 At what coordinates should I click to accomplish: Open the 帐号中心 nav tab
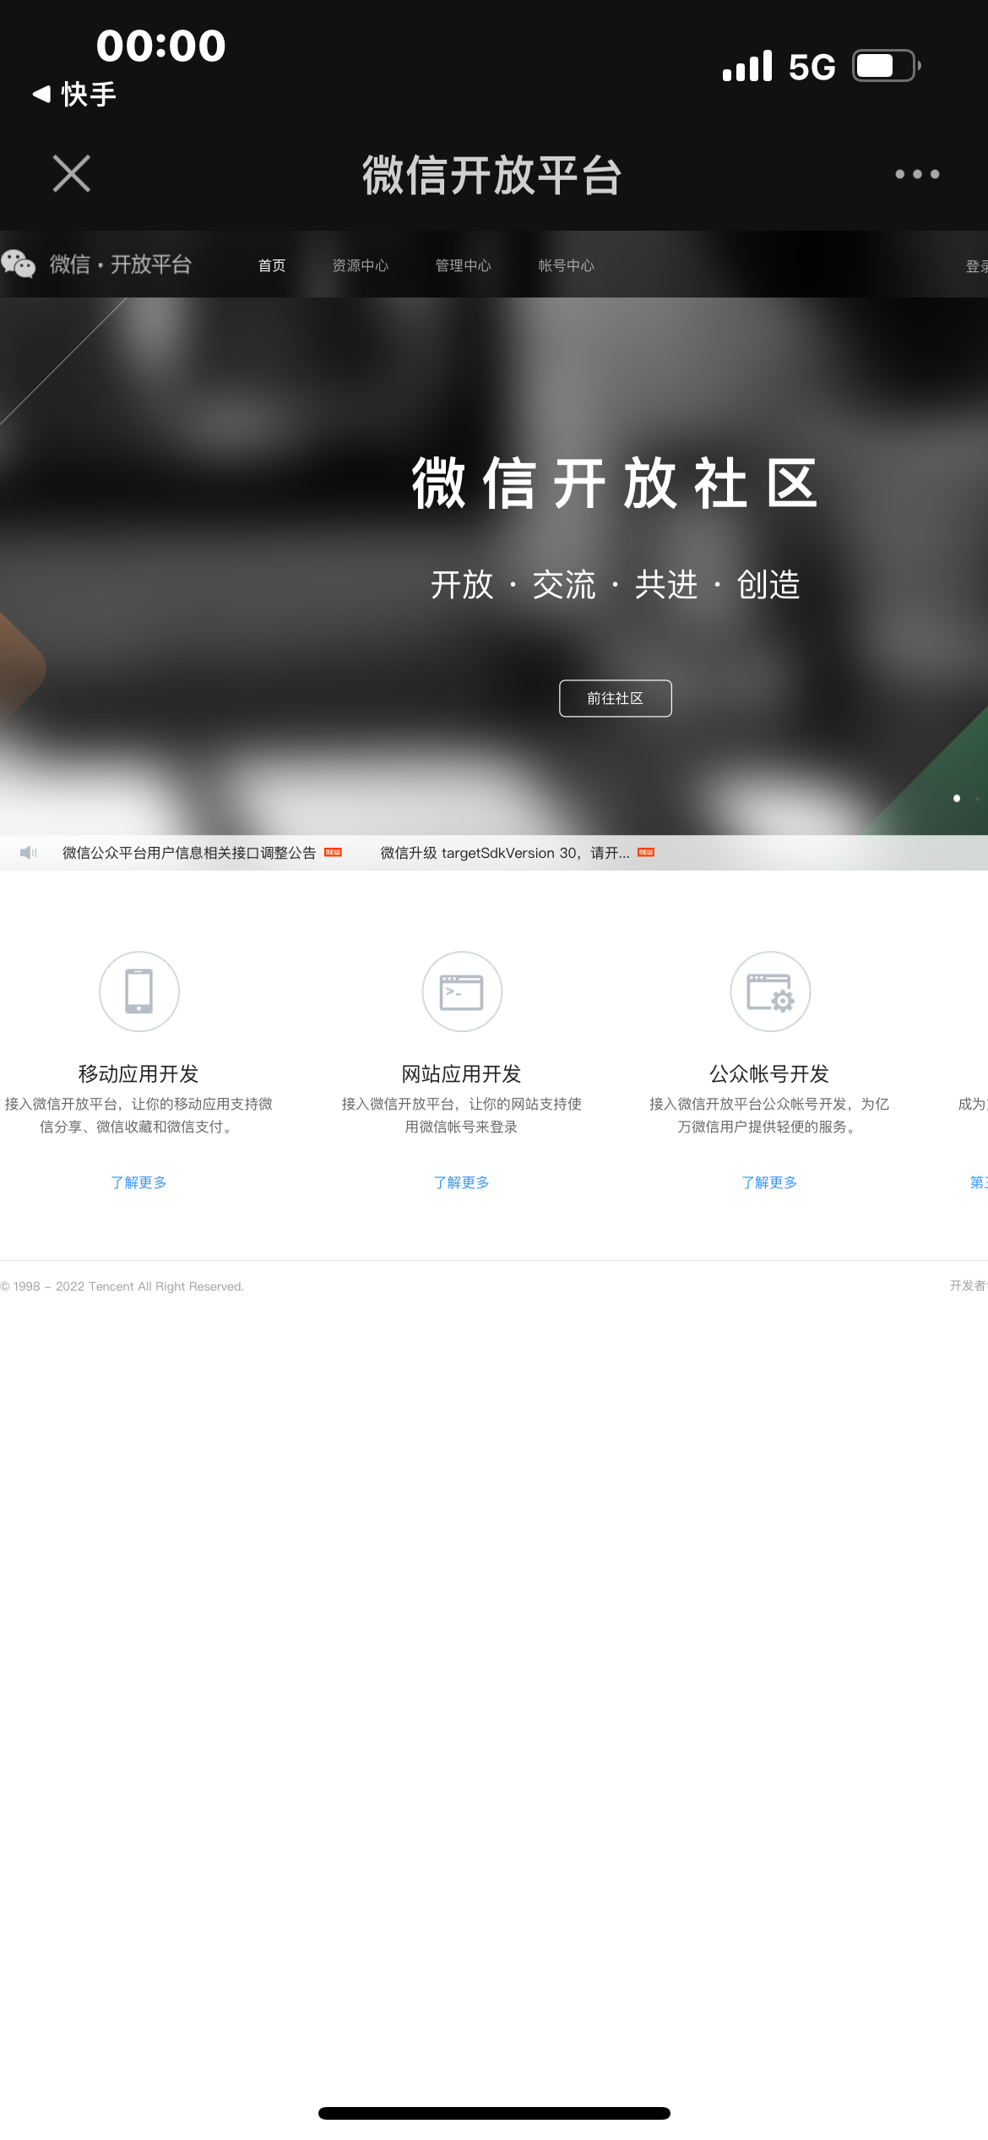(x=567, y=265)
